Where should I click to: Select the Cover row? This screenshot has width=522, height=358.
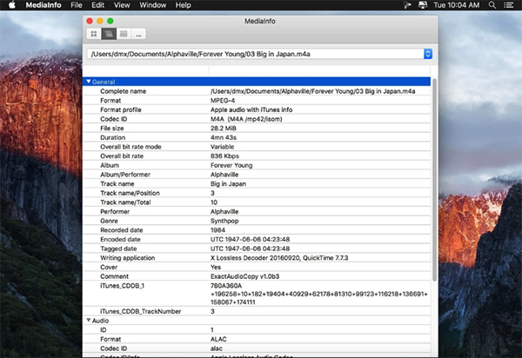point(257,268)
